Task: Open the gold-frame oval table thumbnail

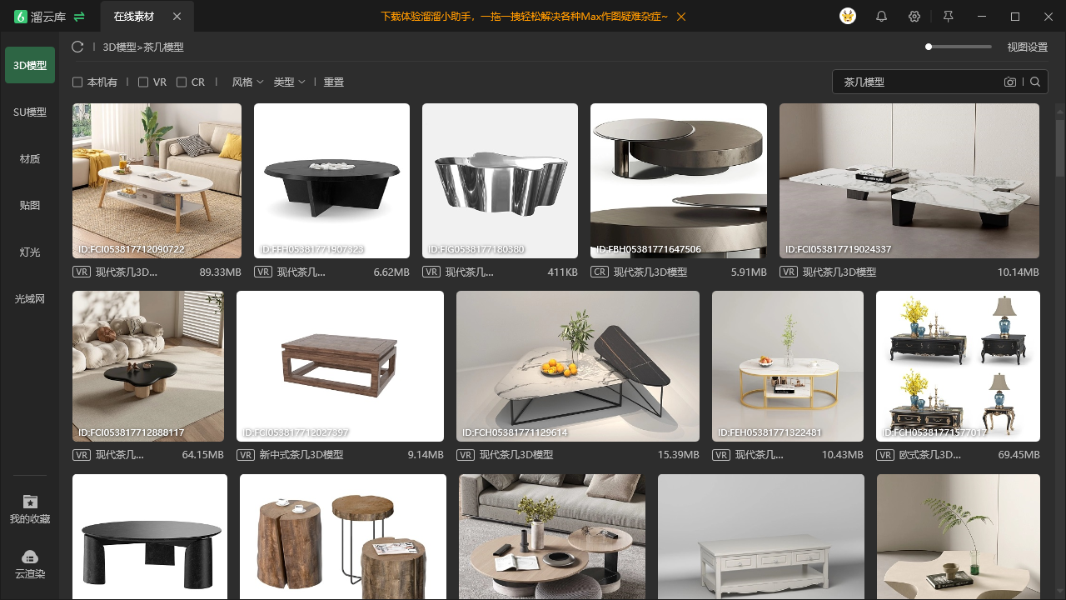Action: (788, 366)
